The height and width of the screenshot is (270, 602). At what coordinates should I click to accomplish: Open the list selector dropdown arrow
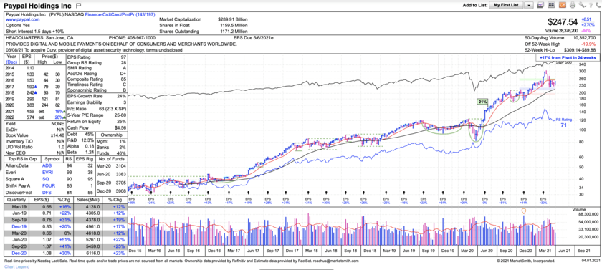coord(529,5)
